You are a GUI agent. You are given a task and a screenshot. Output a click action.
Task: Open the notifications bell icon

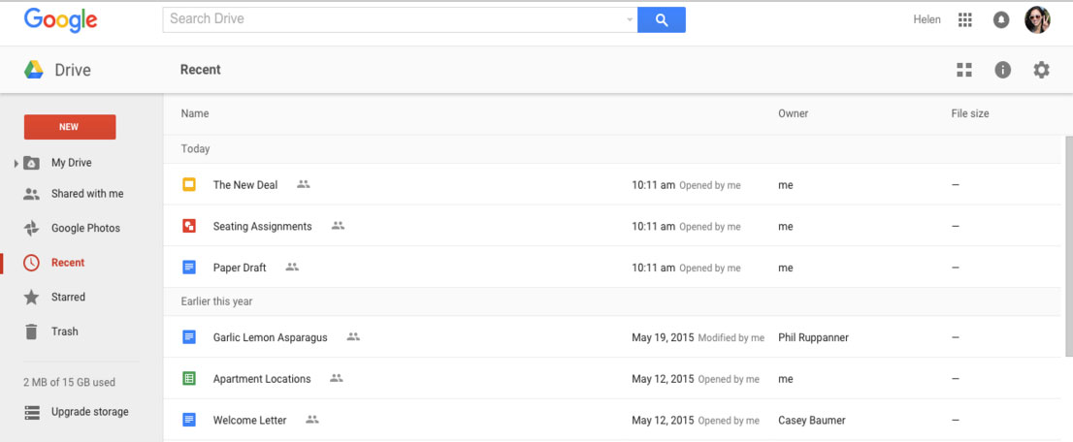click(1000, 19)
